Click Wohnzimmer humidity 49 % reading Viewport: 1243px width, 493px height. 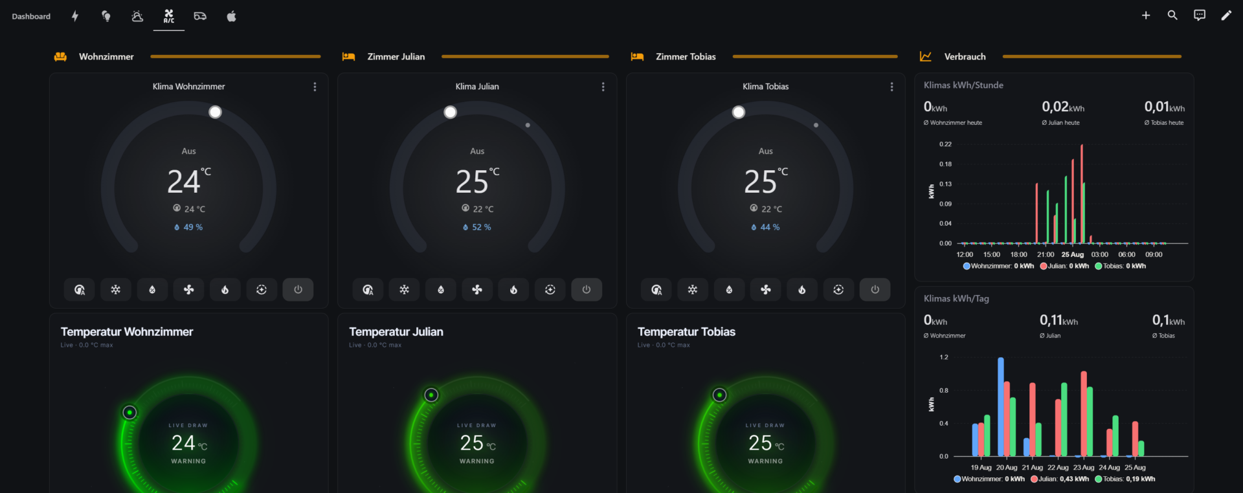point(188,228)
